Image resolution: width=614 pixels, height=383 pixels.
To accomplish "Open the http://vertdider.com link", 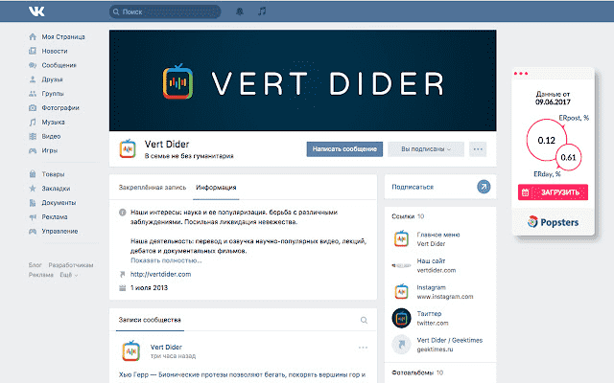I will (160, 275).
